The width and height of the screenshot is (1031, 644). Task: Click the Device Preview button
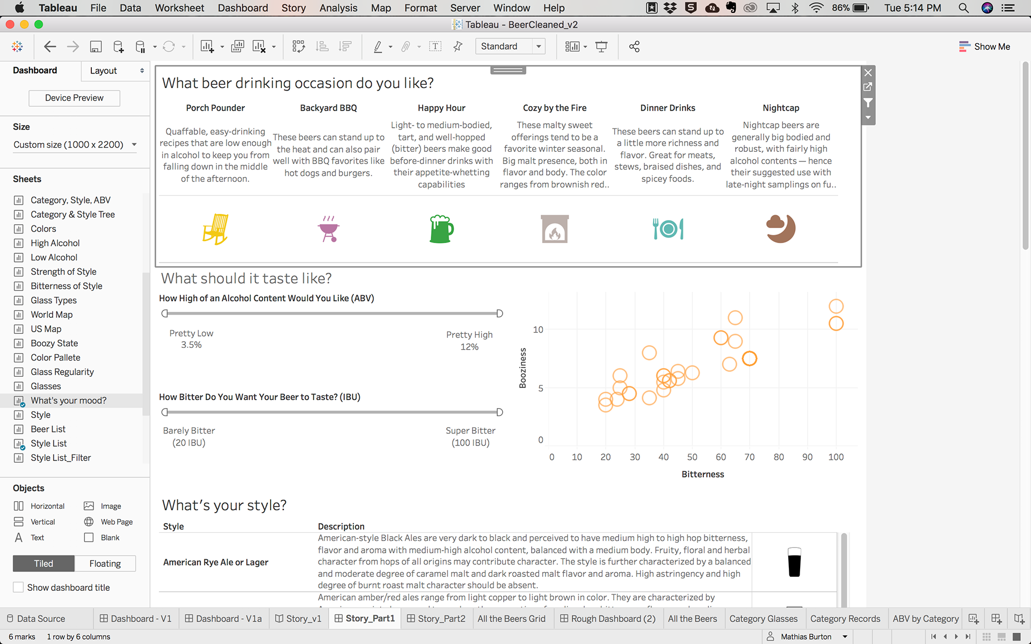click(x=74, y=98)
